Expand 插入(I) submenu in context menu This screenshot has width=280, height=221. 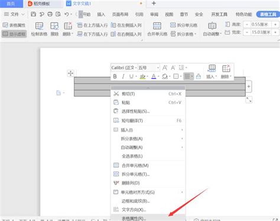(148, 130)
